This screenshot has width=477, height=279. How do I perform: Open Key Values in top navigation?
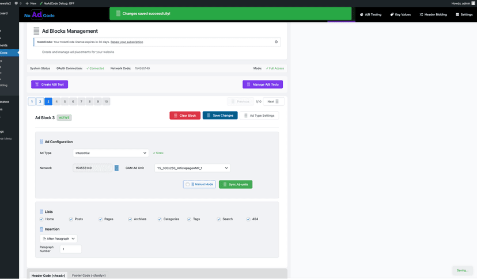click(x=400, y=14)
